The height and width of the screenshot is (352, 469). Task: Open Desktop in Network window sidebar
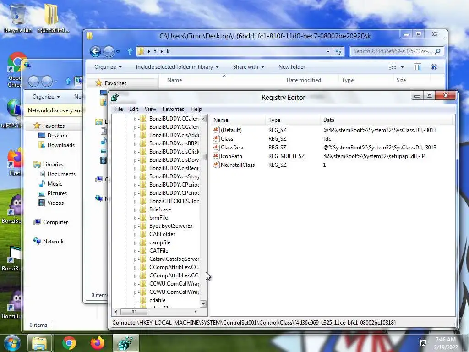coord(57,136)
